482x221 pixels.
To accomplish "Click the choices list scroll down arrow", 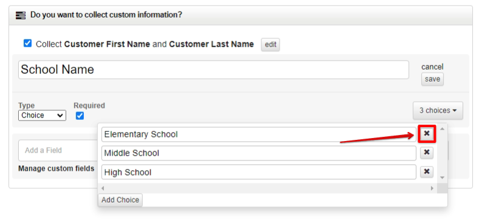I will pyautogui.click(x=442, y=177).
